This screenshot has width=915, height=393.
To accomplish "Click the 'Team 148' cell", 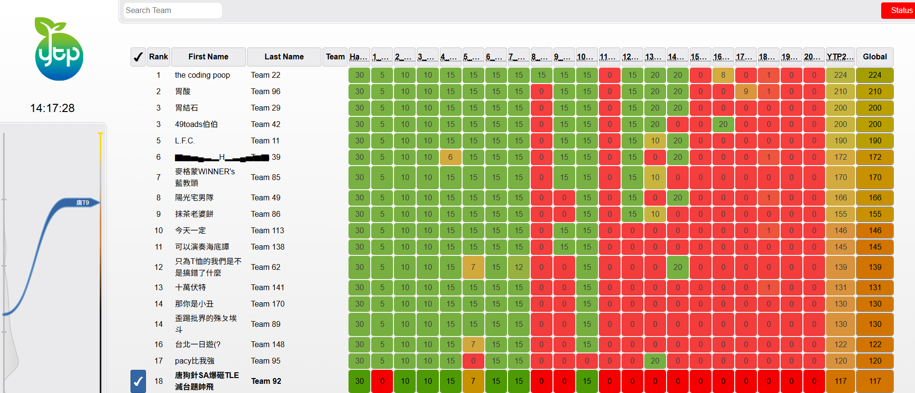I will pyautogui.click(x=267, y=344).
